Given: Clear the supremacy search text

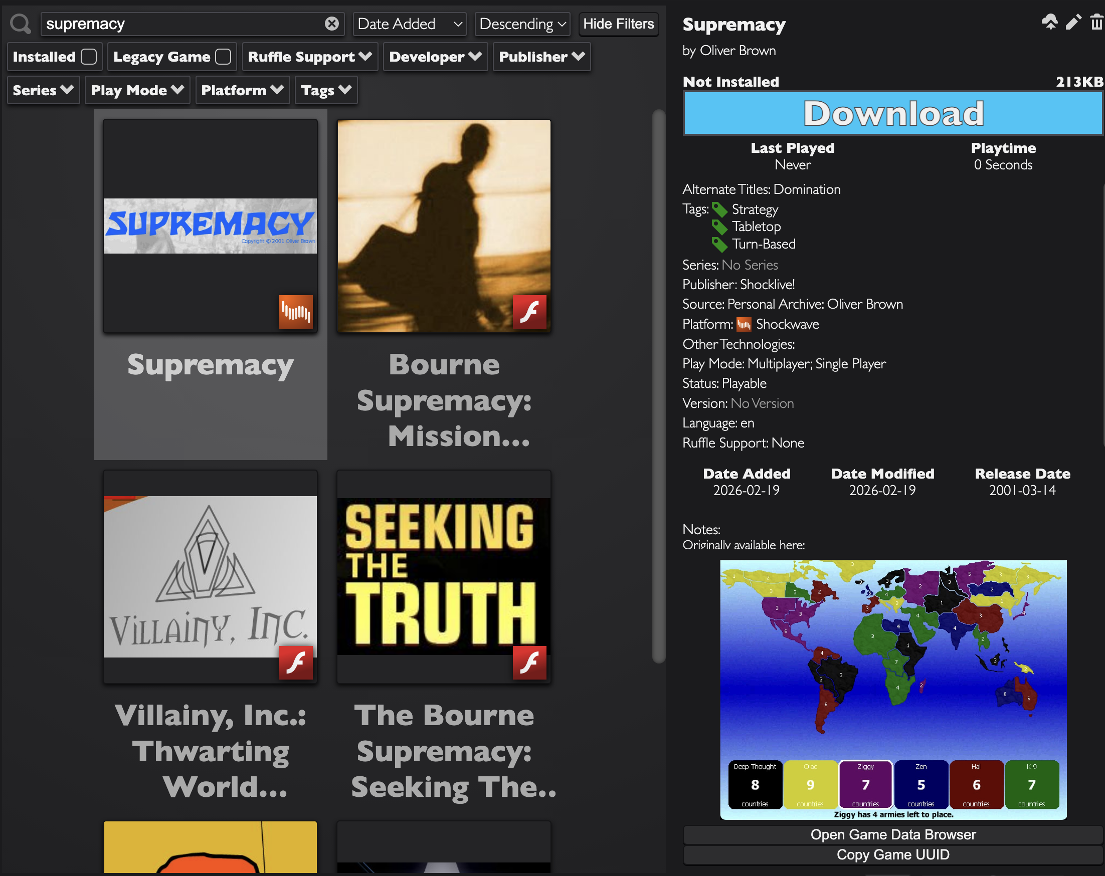Looking at the screenshot, I should click(x=331, y=24).
